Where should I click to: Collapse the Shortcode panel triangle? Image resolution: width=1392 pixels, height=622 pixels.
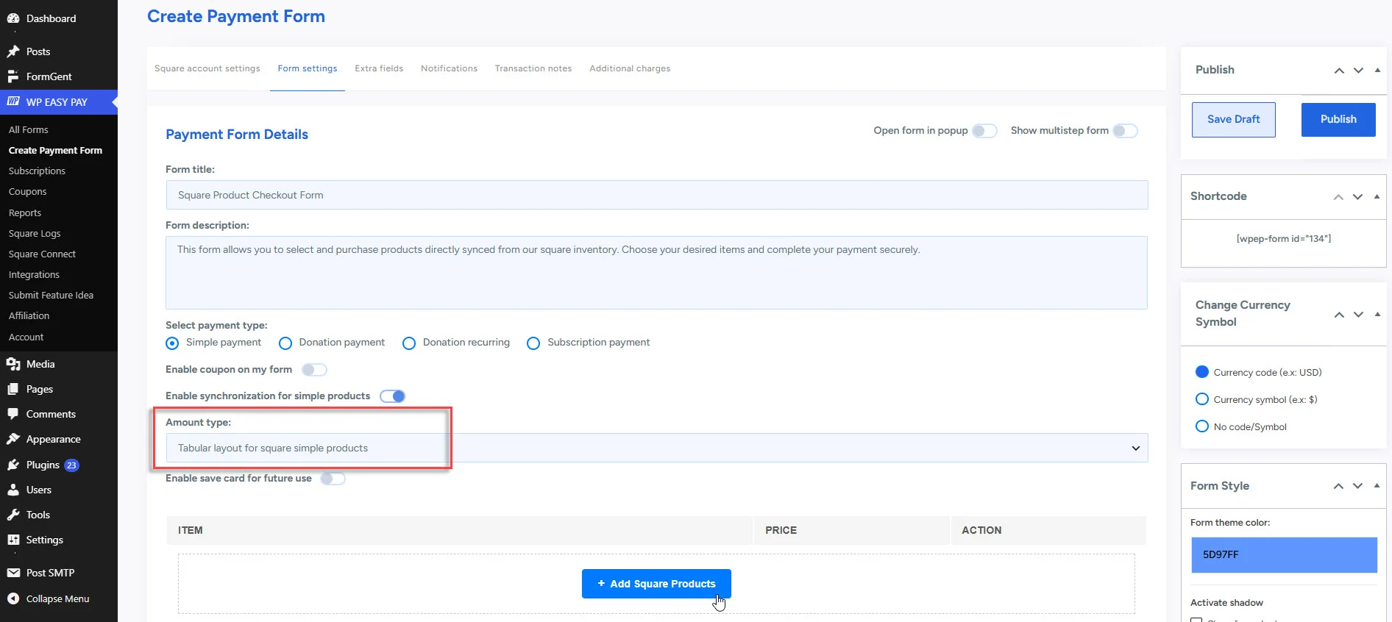click(x=1377, y=196)
